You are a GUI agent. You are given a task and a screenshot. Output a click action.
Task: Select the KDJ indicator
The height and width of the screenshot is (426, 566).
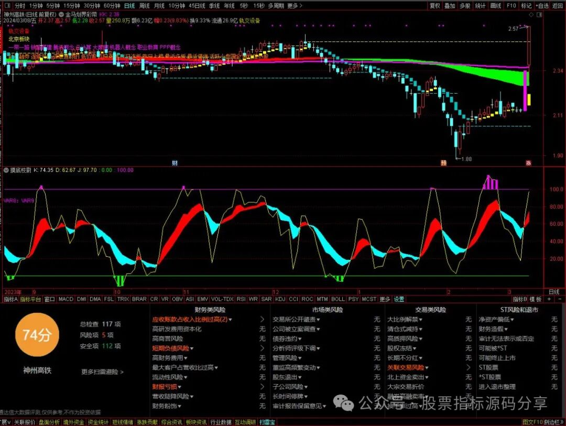[x=280, y=299]
